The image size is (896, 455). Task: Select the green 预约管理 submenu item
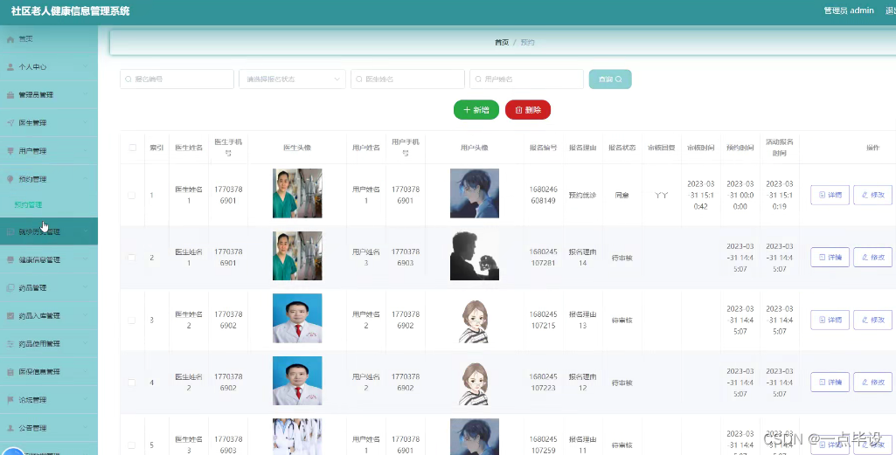point(29,205)
